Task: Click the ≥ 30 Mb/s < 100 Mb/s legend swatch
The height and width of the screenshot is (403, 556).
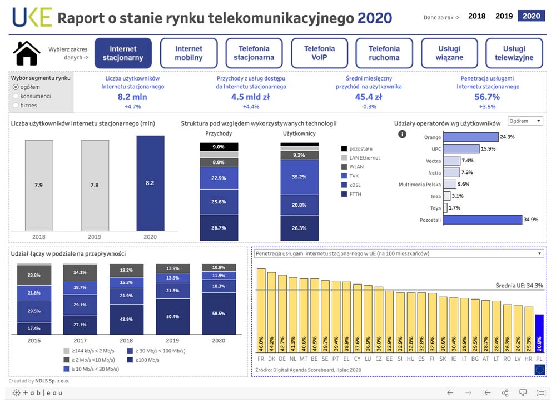Action: (130, 351)
